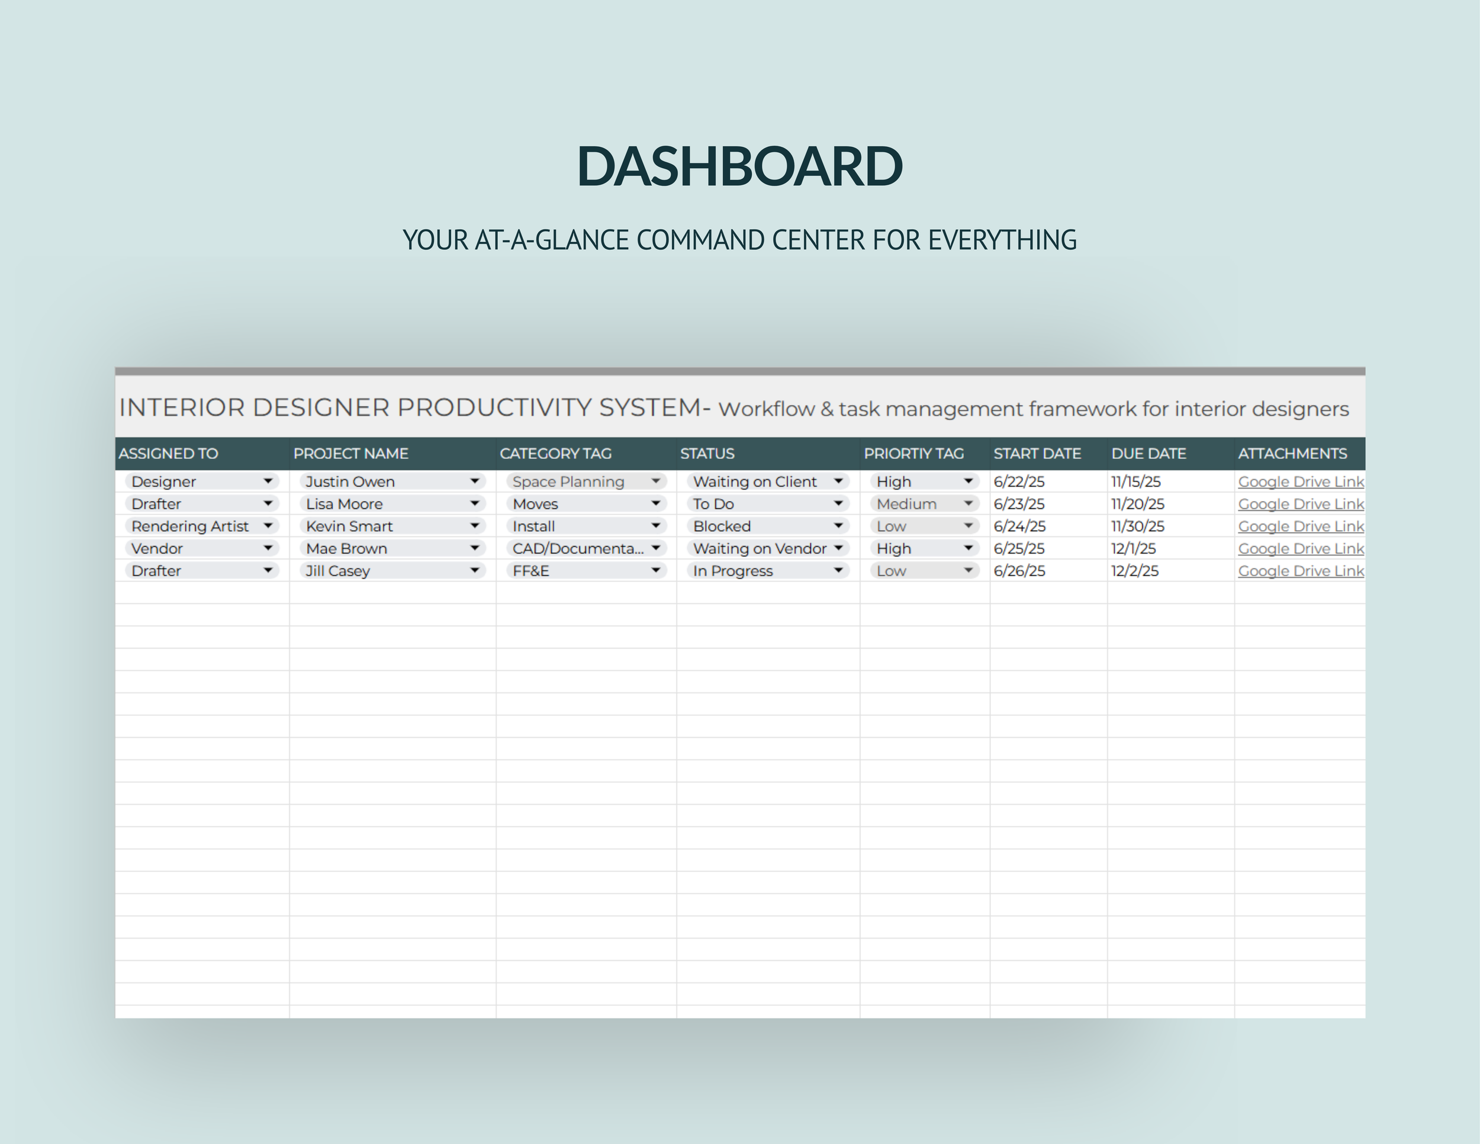Expand the Rendering Artist dropdown arrow

click(268, 526)
